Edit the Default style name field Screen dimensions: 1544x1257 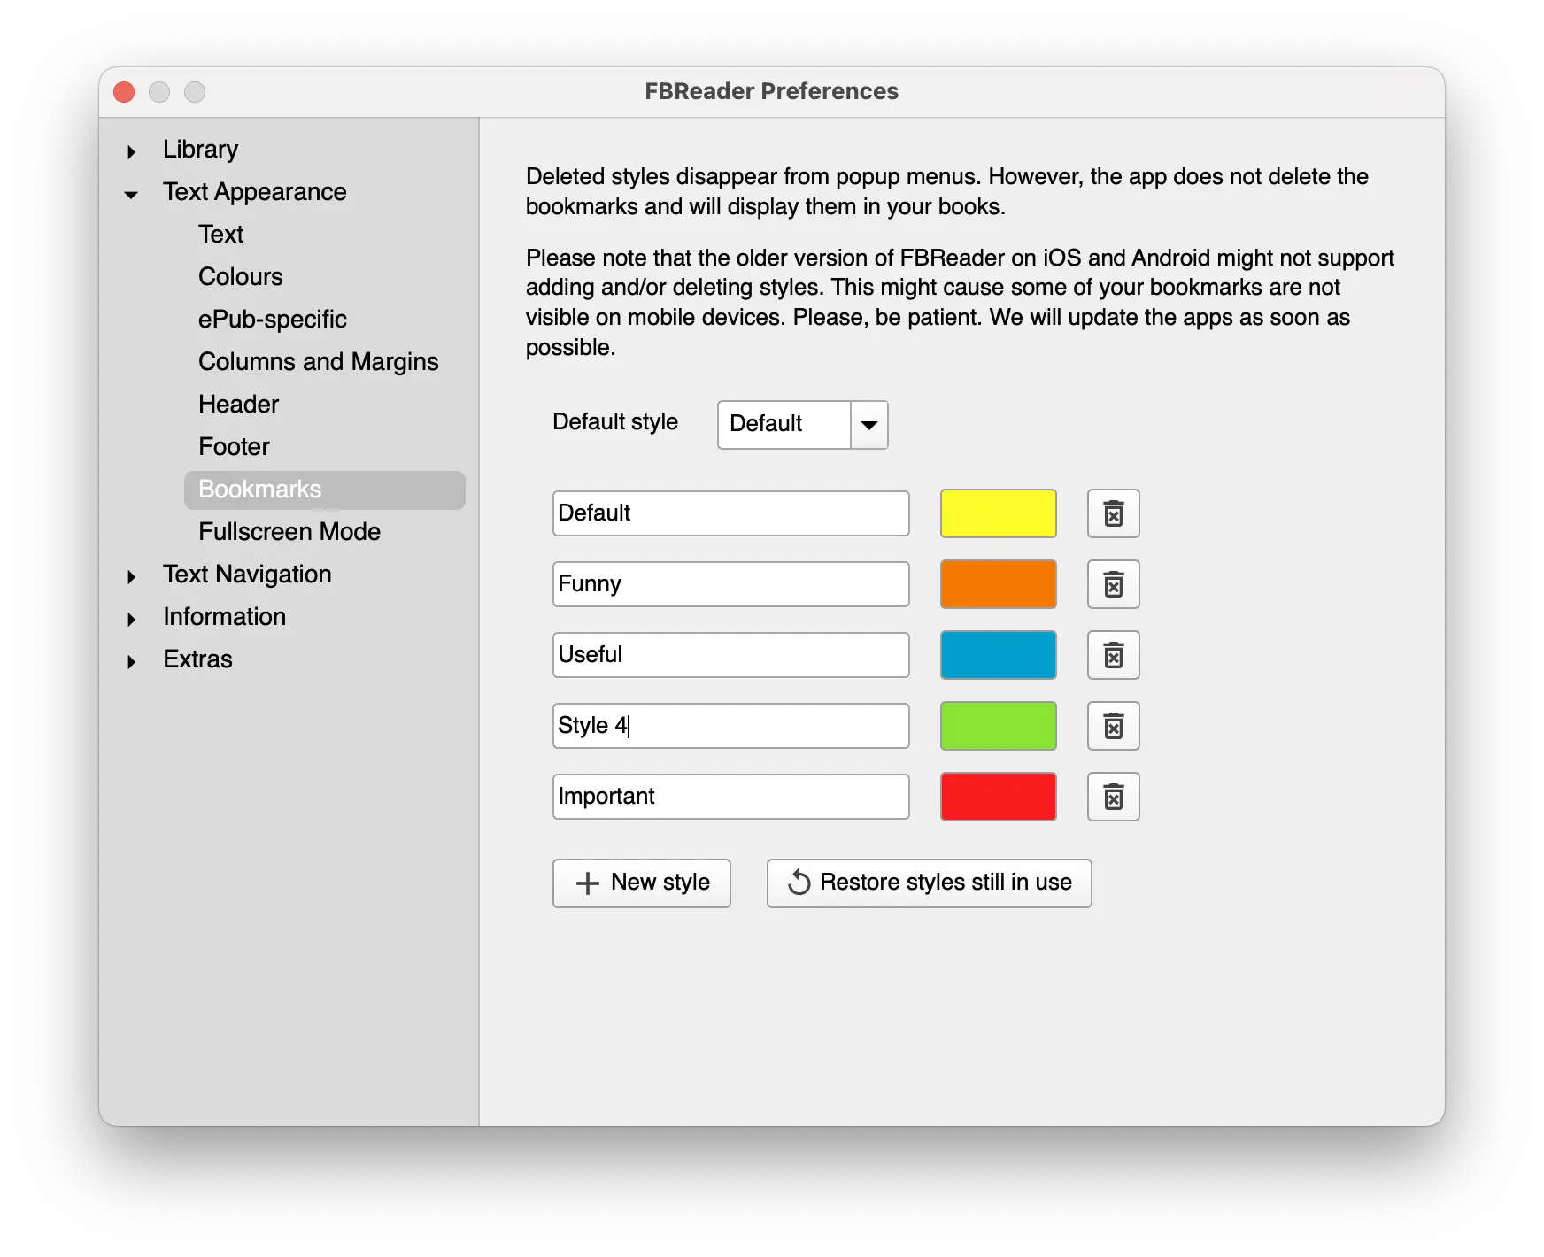click(730, 513)
